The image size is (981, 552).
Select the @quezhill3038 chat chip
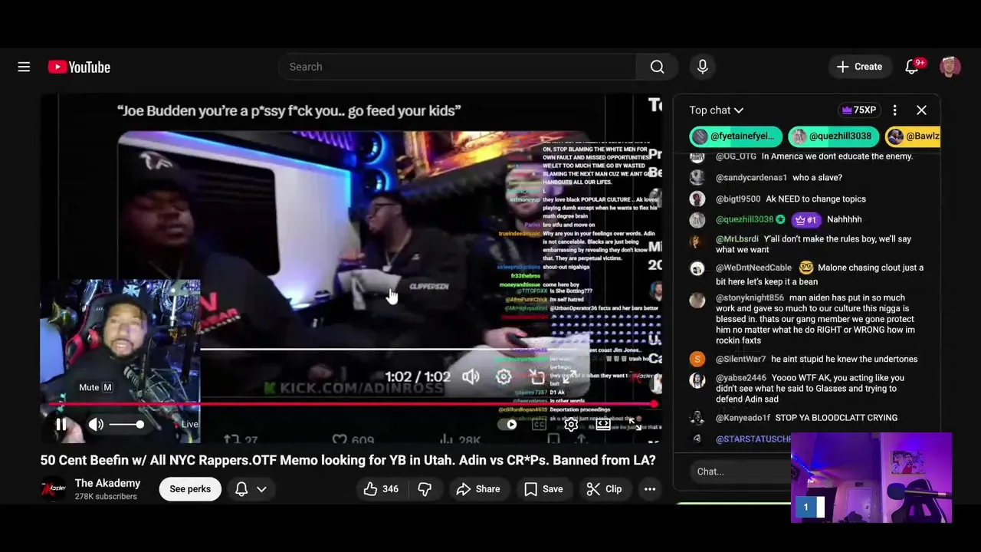point(834,136)
